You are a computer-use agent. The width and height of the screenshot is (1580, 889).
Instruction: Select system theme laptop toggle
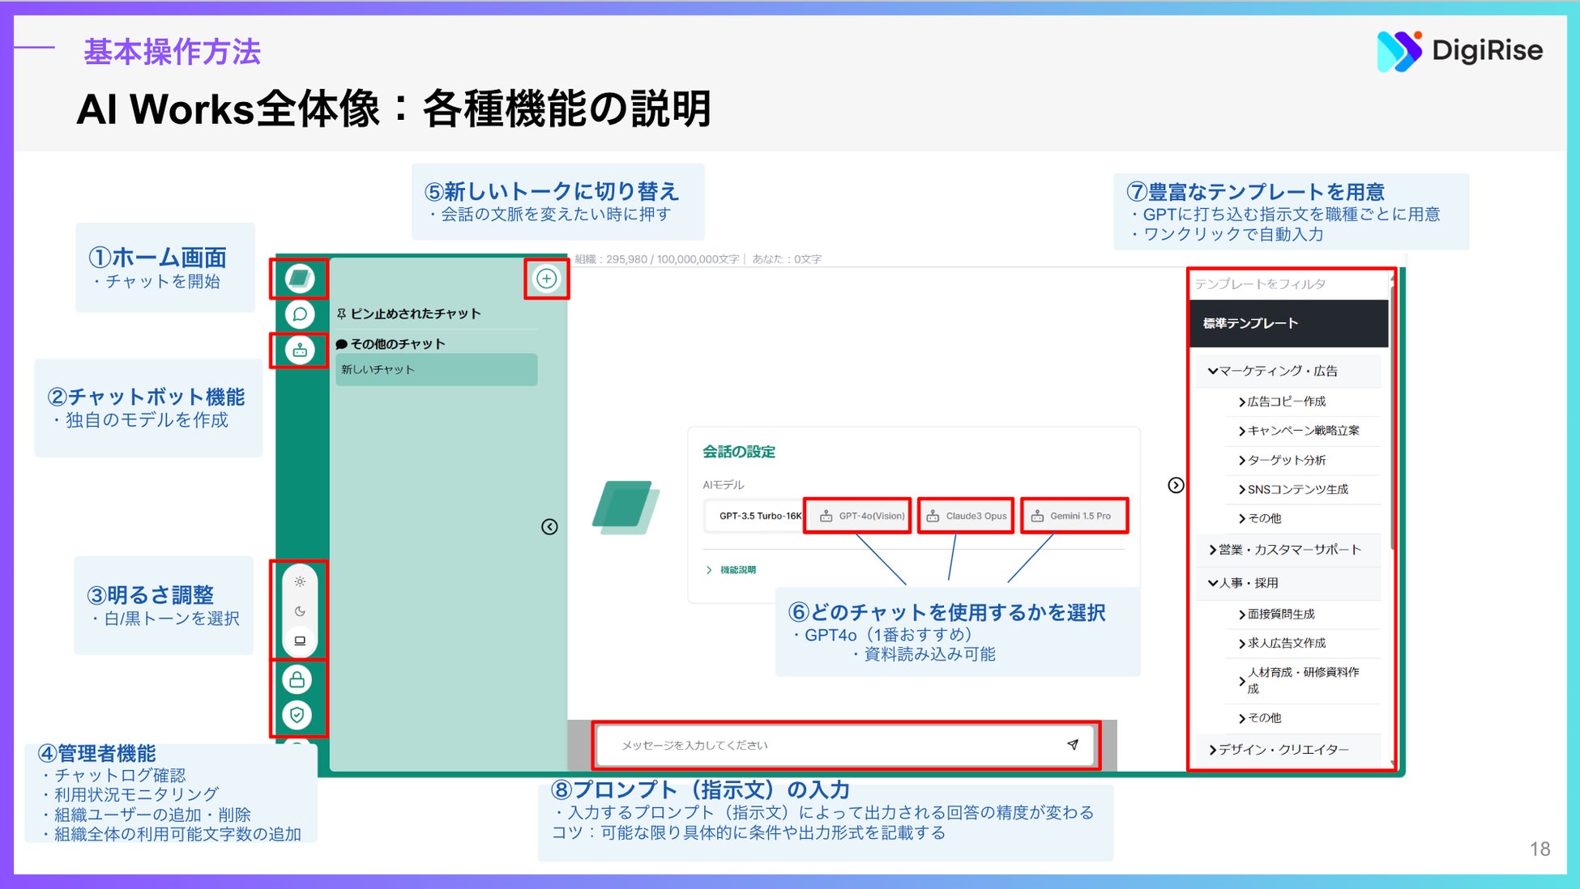(x=300, y=640)
